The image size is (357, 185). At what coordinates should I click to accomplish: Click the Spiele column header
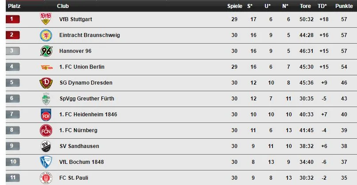pyautogui.click(x=234, y=6)
